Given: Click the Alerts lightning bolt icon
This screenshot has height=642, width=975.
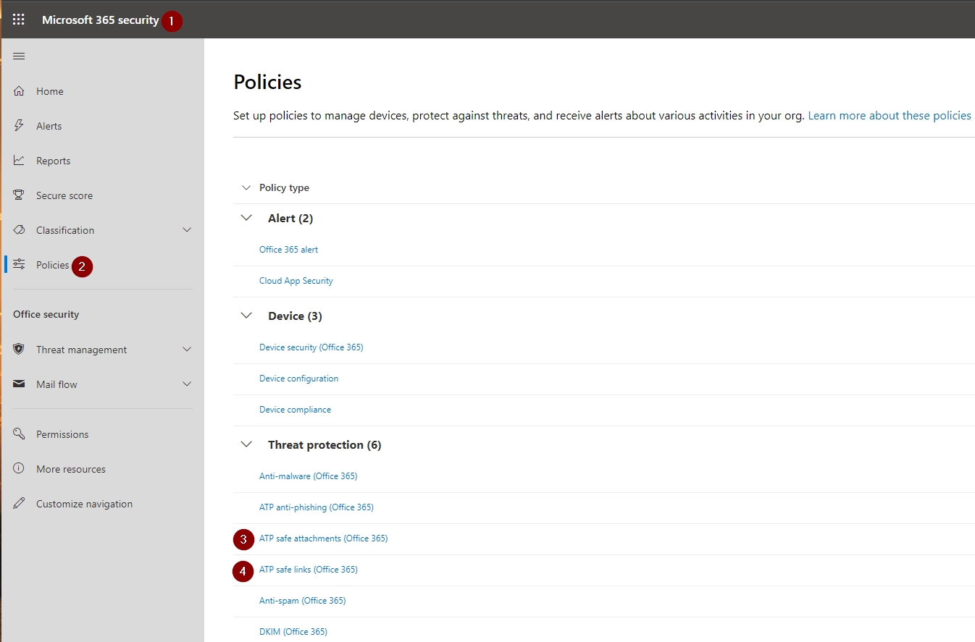Looking at the screenshot, I should [20, 126].
